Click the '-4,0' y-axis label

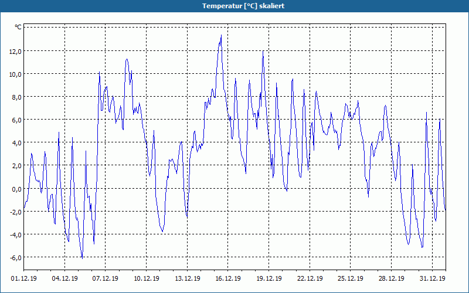[16, 235]
